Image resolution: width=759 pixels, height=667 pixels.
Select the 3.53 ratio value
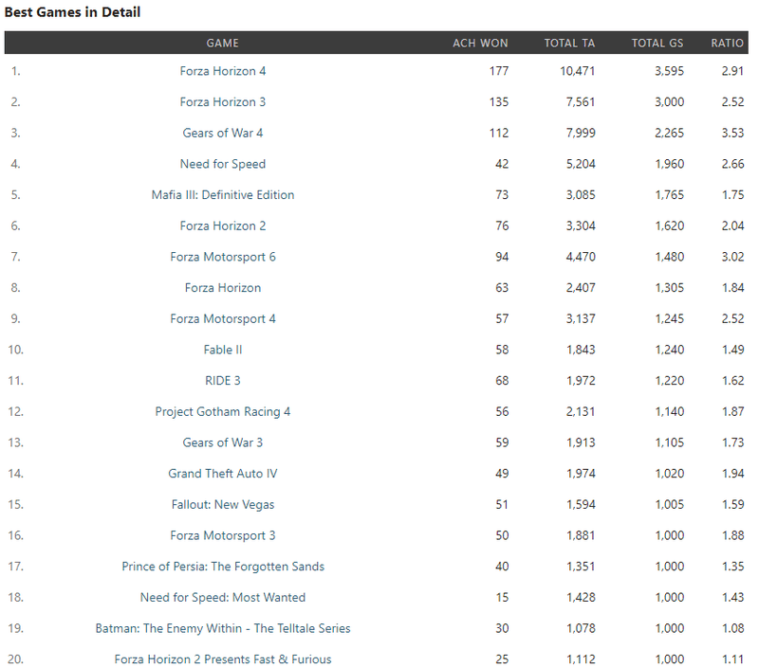[x=732, y=133]
